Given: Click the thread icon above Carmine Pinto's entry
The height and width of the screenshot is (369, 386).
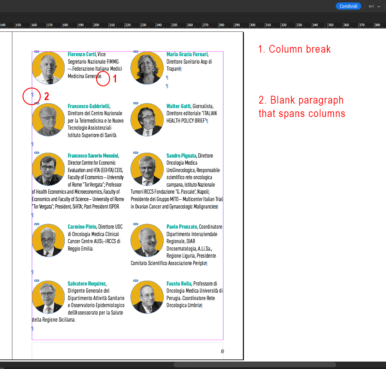Looking at the screenshot, I should coord(36,223).
